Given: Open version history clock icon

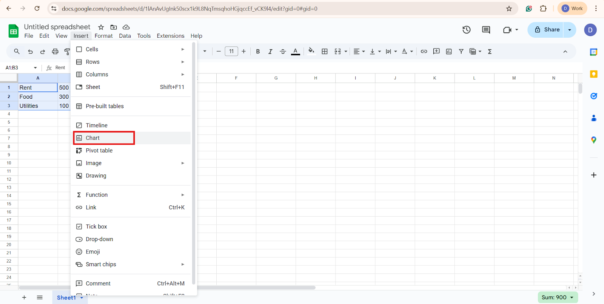Looking at the screenshot, I should (x=467, y=30).
